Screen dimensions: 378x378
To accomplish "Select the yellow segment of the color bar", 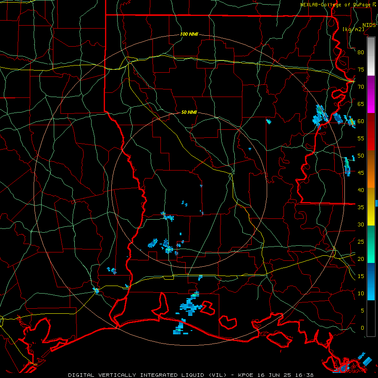I will pos(371,207).
